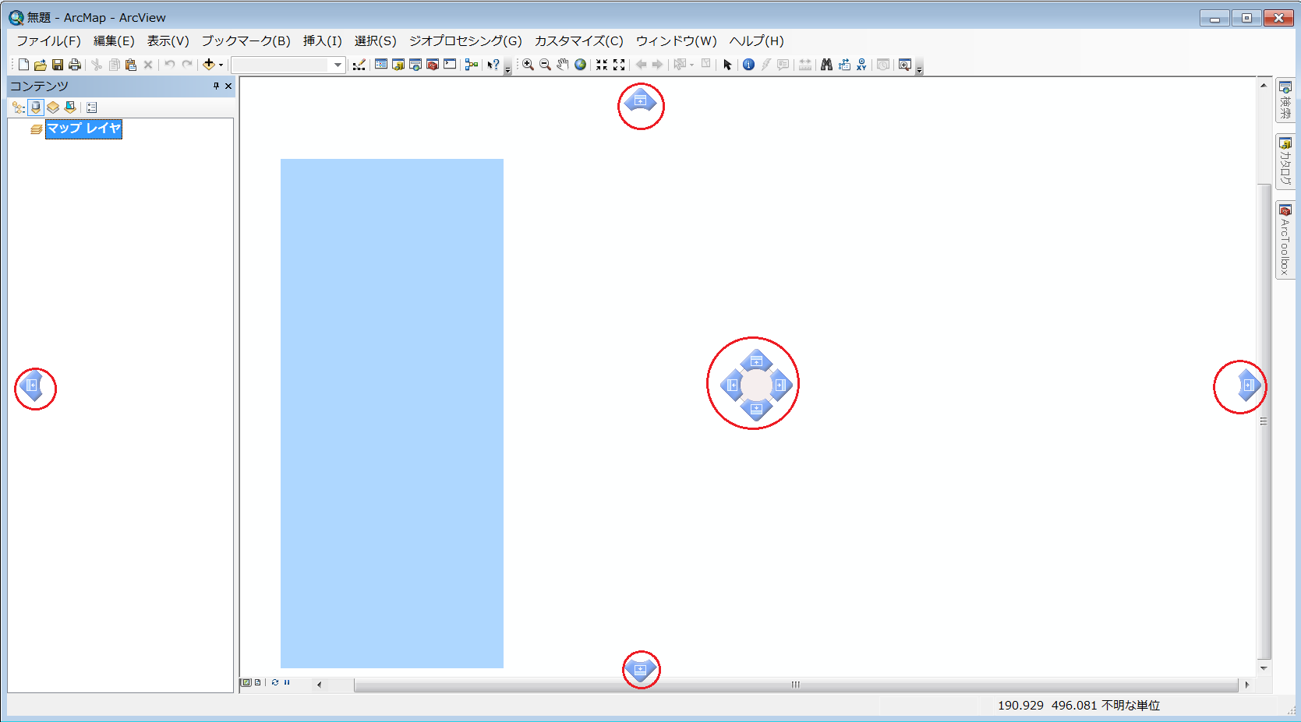Click the Fixed Zoom Out arrows icon
The image size is (1301, 722).
click(619, 65)
